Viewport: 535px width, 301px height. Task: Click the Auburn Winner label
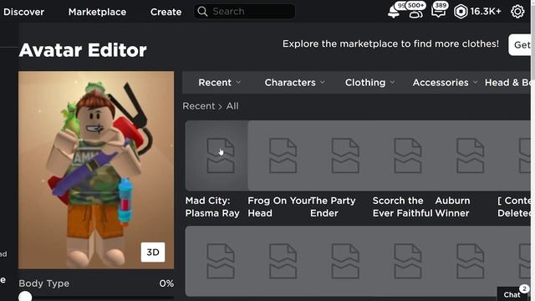tap(452, 207)
